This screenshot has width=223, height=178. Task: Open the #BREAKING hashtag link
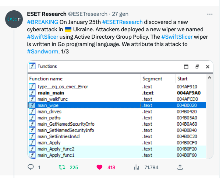(43, 22)
